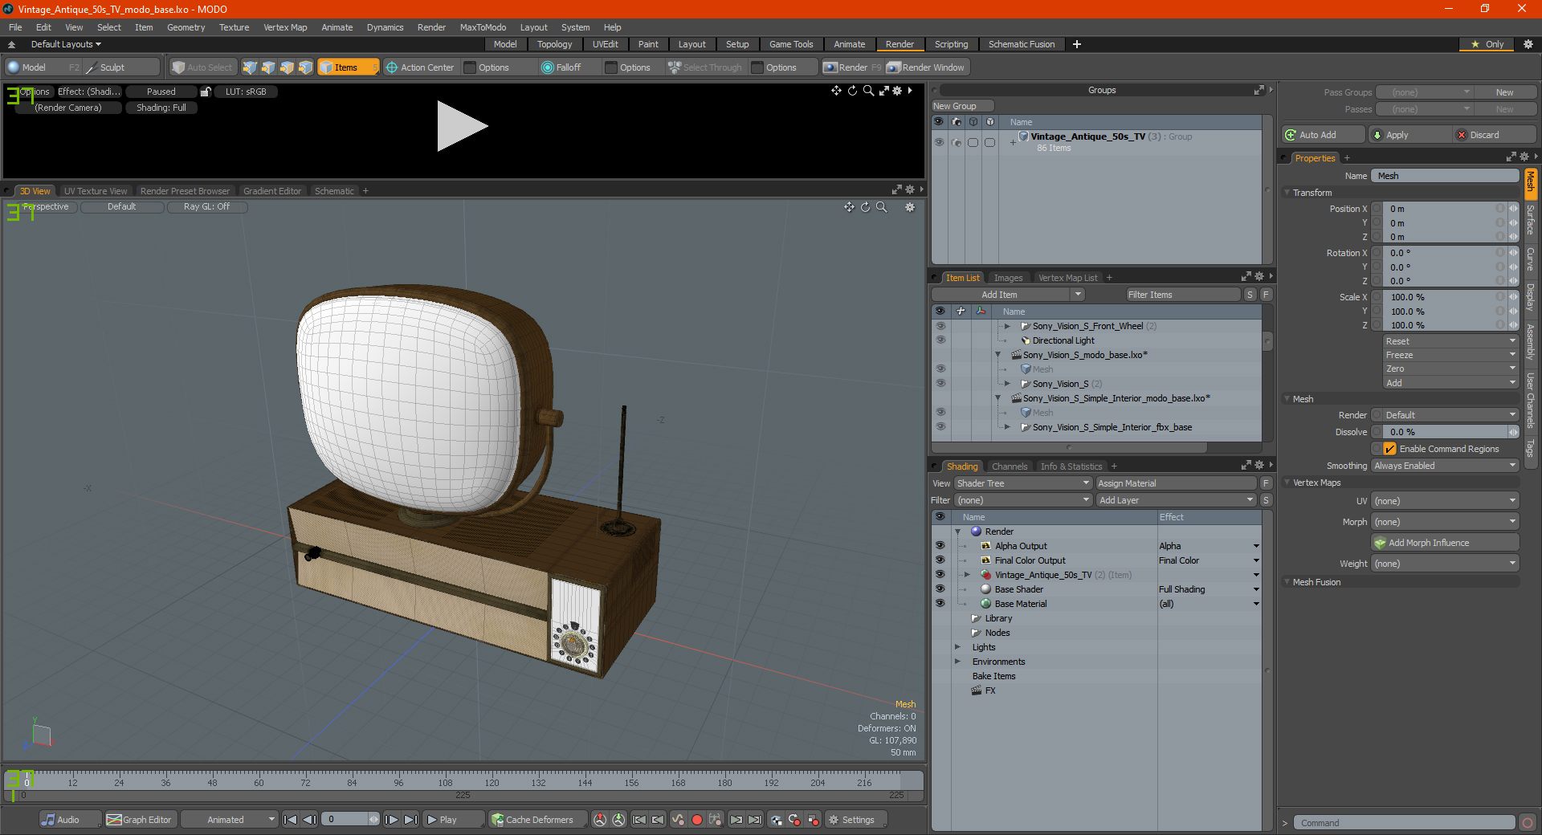Image resolution: width=1542 pixels, height=835 pixels.
Task: Open the Graph Editor
Action: [140, 820]
